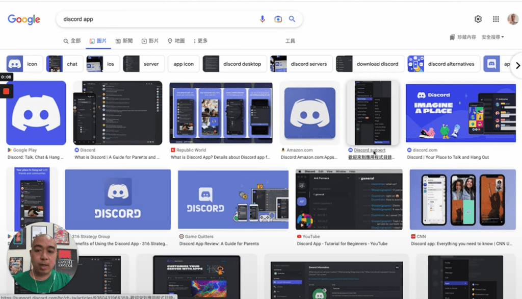Screen dimensions: 522x299
Task: Click the '316 Strategy Group' source label
Action: coord(91,236)
